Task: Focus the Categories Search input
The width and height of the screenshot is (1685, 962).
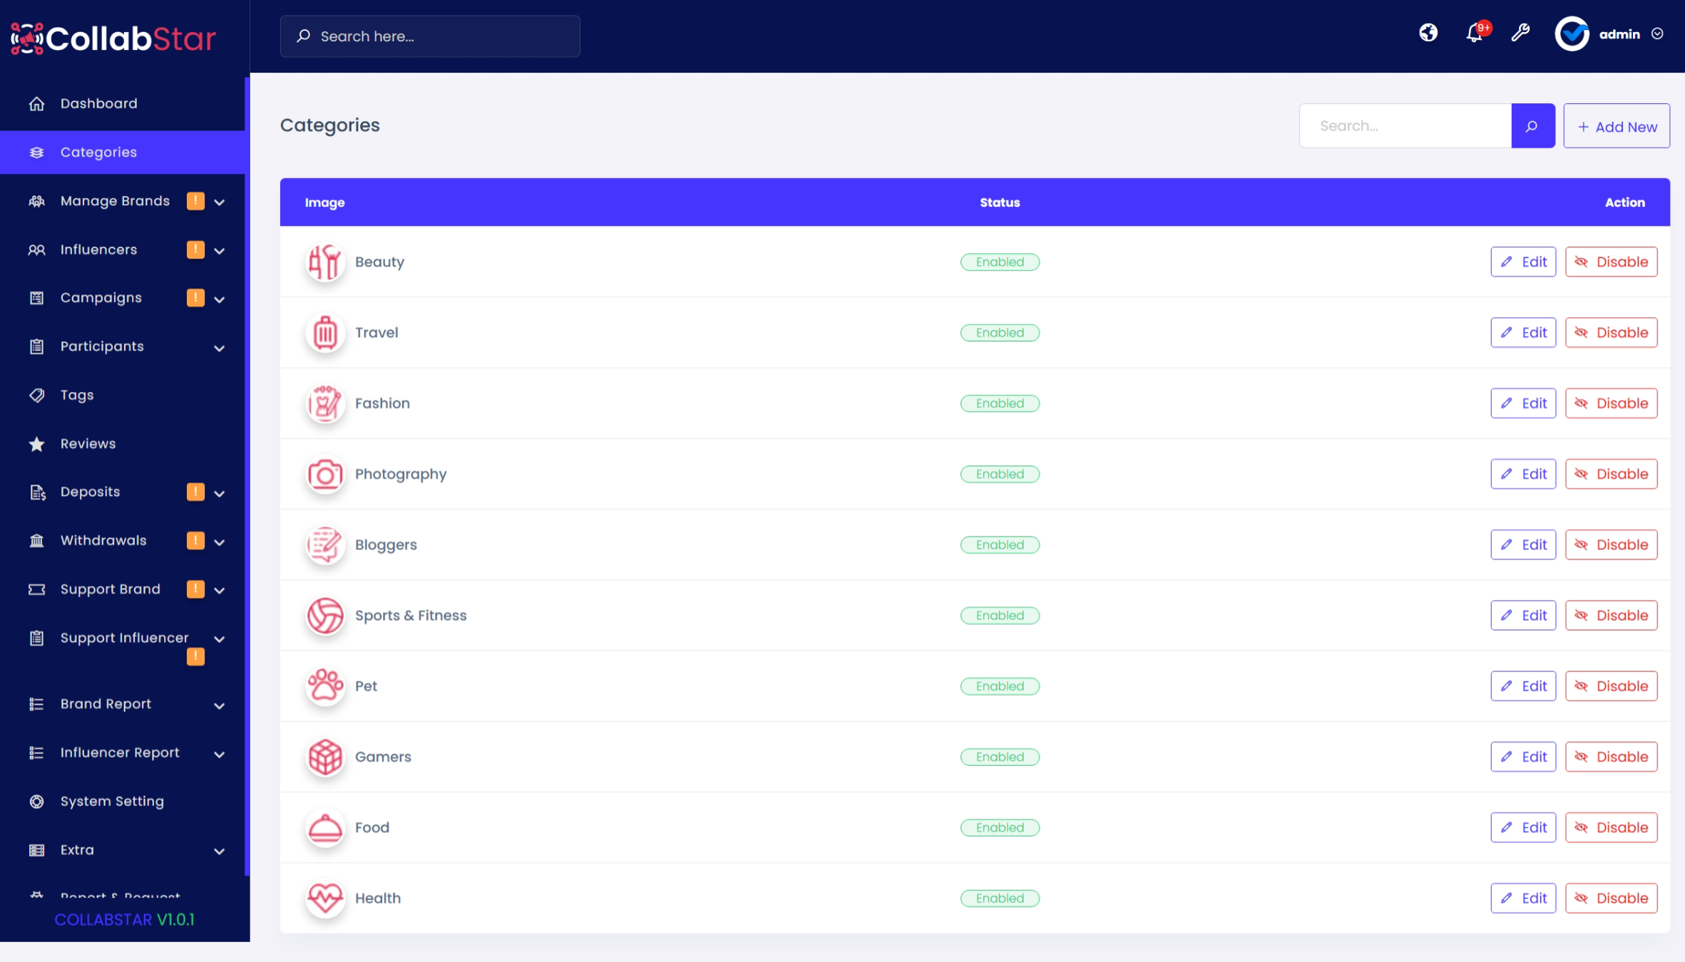Action: point(1405,126)
